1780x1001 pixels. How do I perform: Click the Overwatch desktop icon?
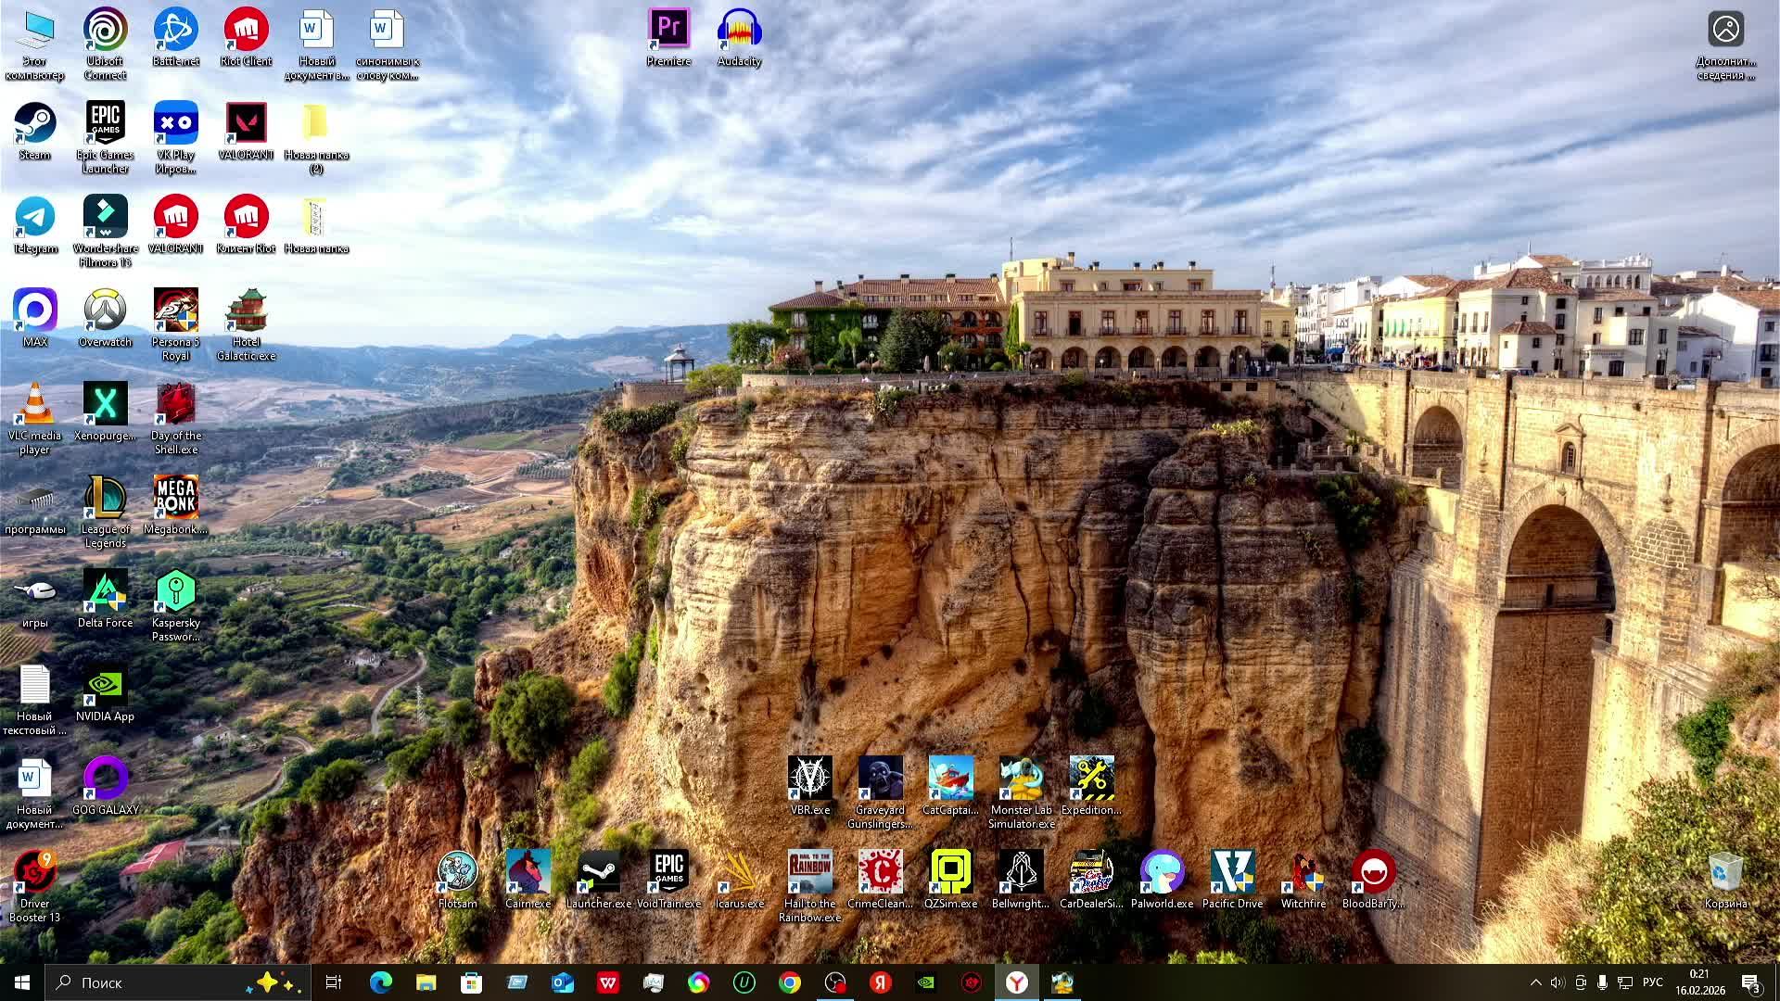pos(105,311)
